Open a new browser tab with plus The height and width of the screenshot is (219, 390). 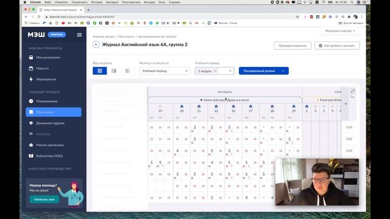[x=88, y=10]
